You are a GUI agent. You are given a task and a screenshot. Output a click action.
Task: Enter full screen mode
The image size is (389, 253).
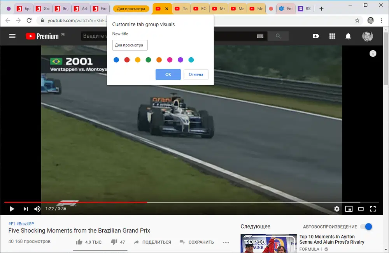pos(373,209)
